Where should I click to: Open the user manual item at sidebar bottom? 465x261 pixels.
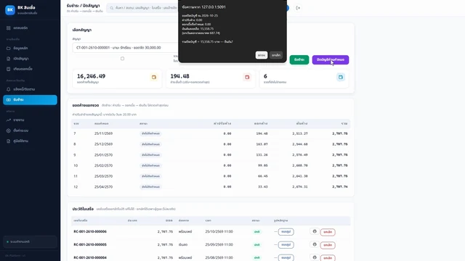[x=30, y=141]
